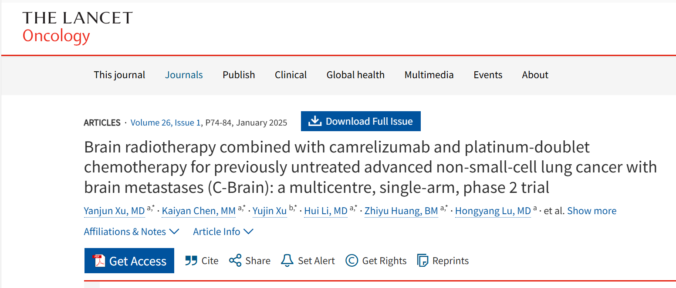
Task: Click the Share network icon
Action: 235,261
